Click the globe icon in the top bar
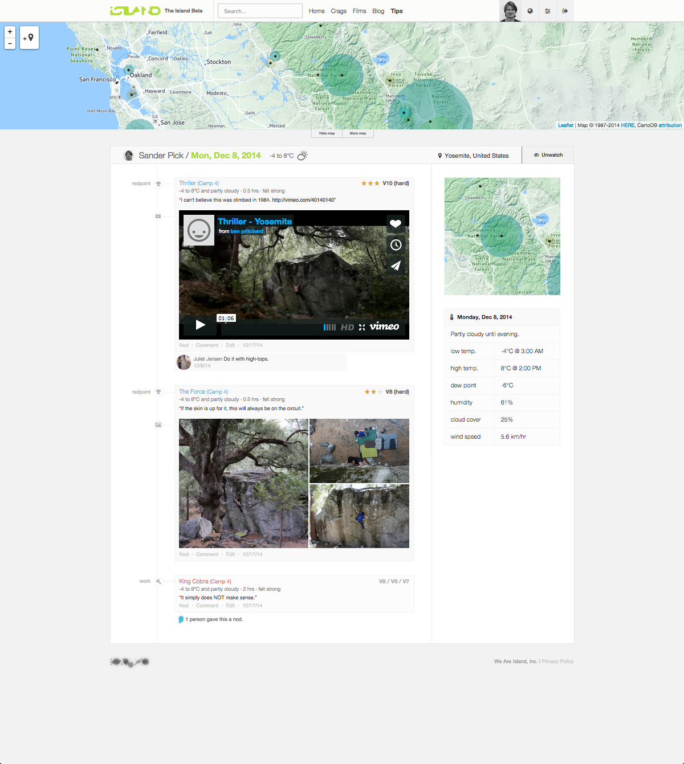This screenshot has width=684, height=764. [530, 11]
